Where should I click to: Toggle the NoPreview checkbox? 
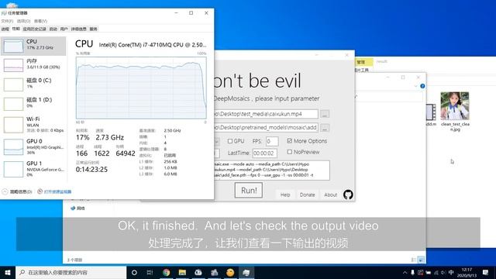tap(289, 152)
